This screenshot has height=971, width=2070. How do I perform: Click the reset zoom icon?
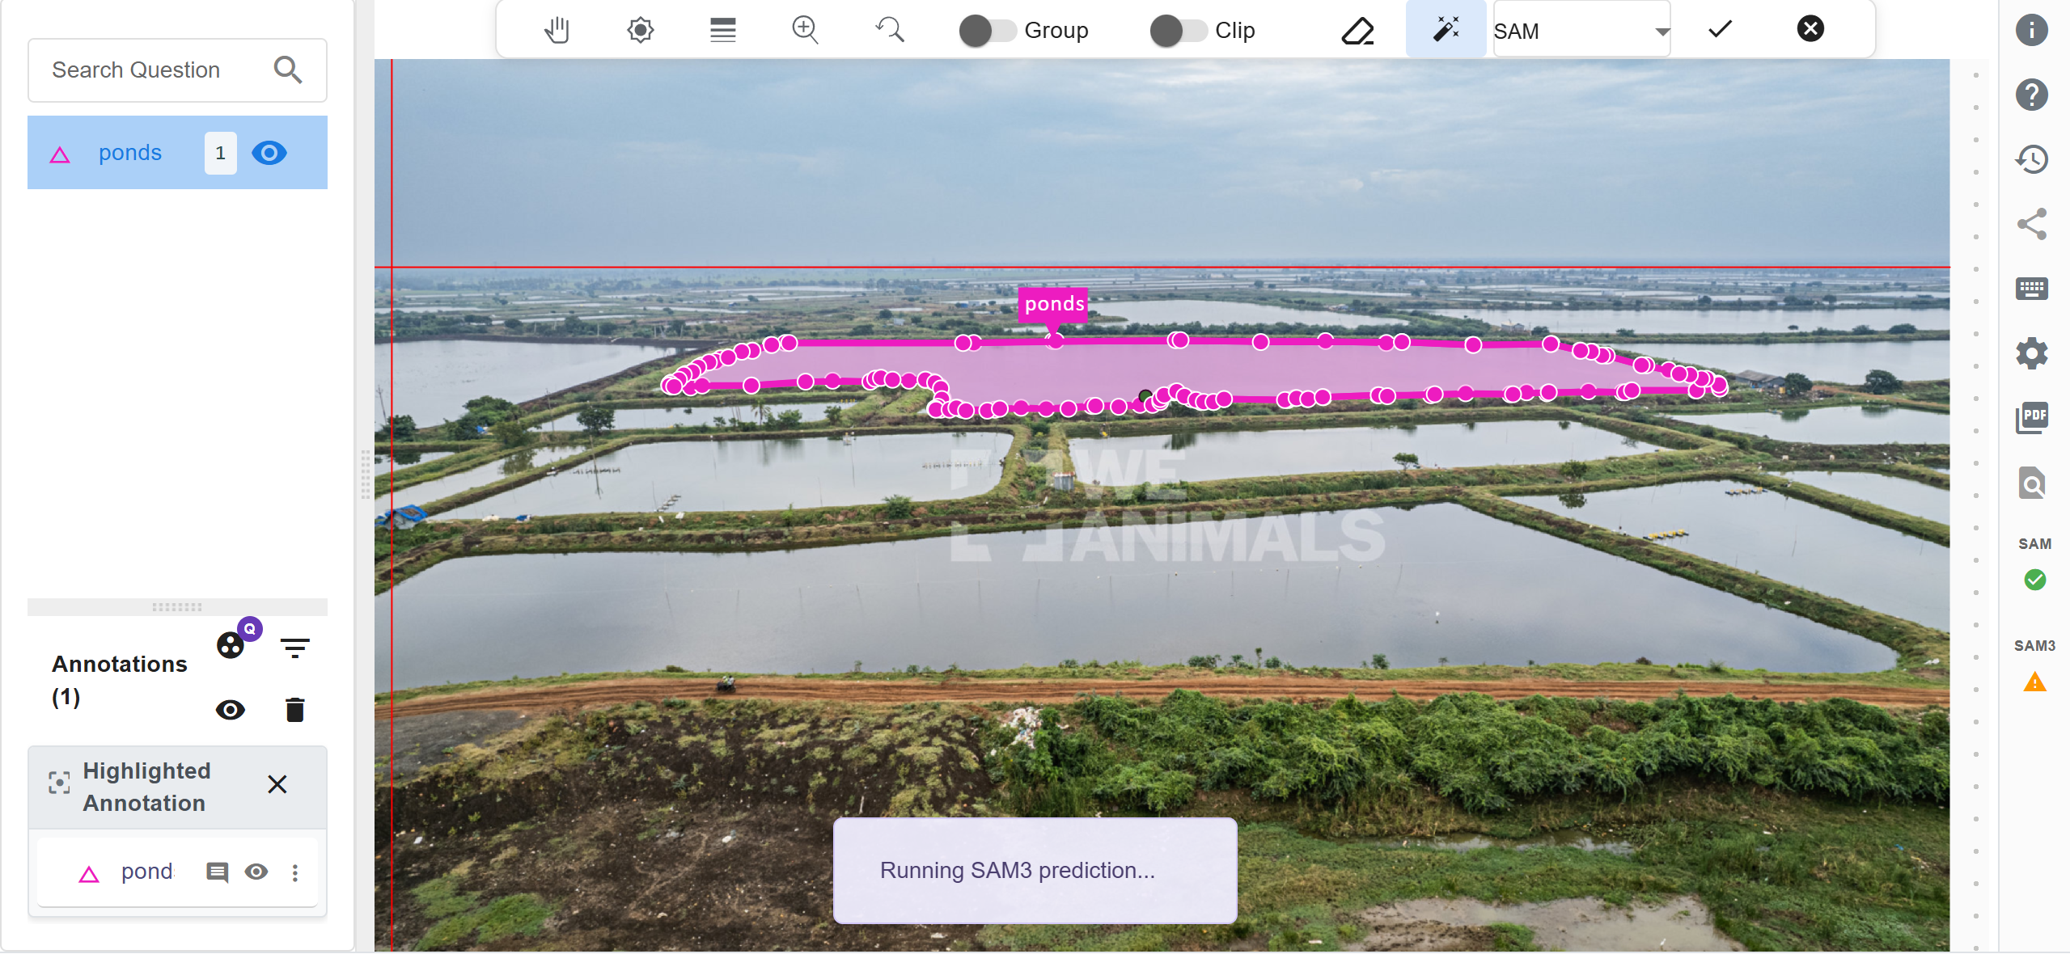(890, 31)
